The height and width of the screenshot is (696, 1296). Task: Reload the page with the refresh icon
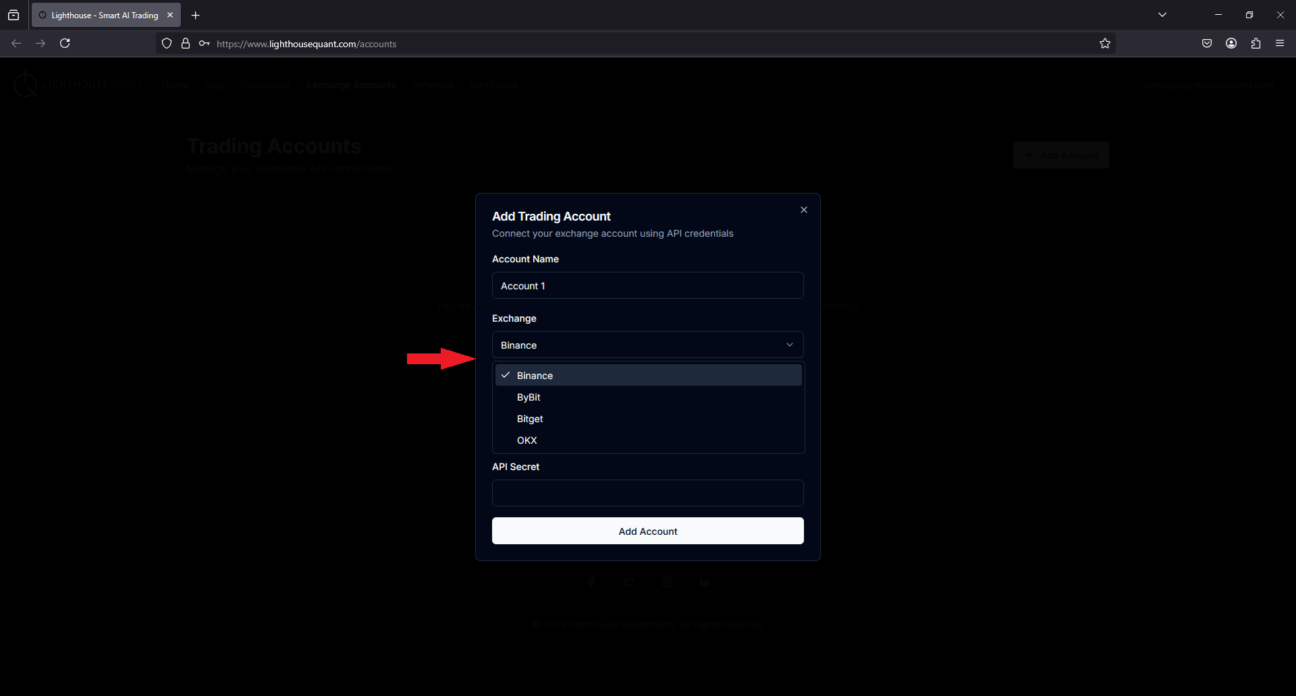(65, 43)
